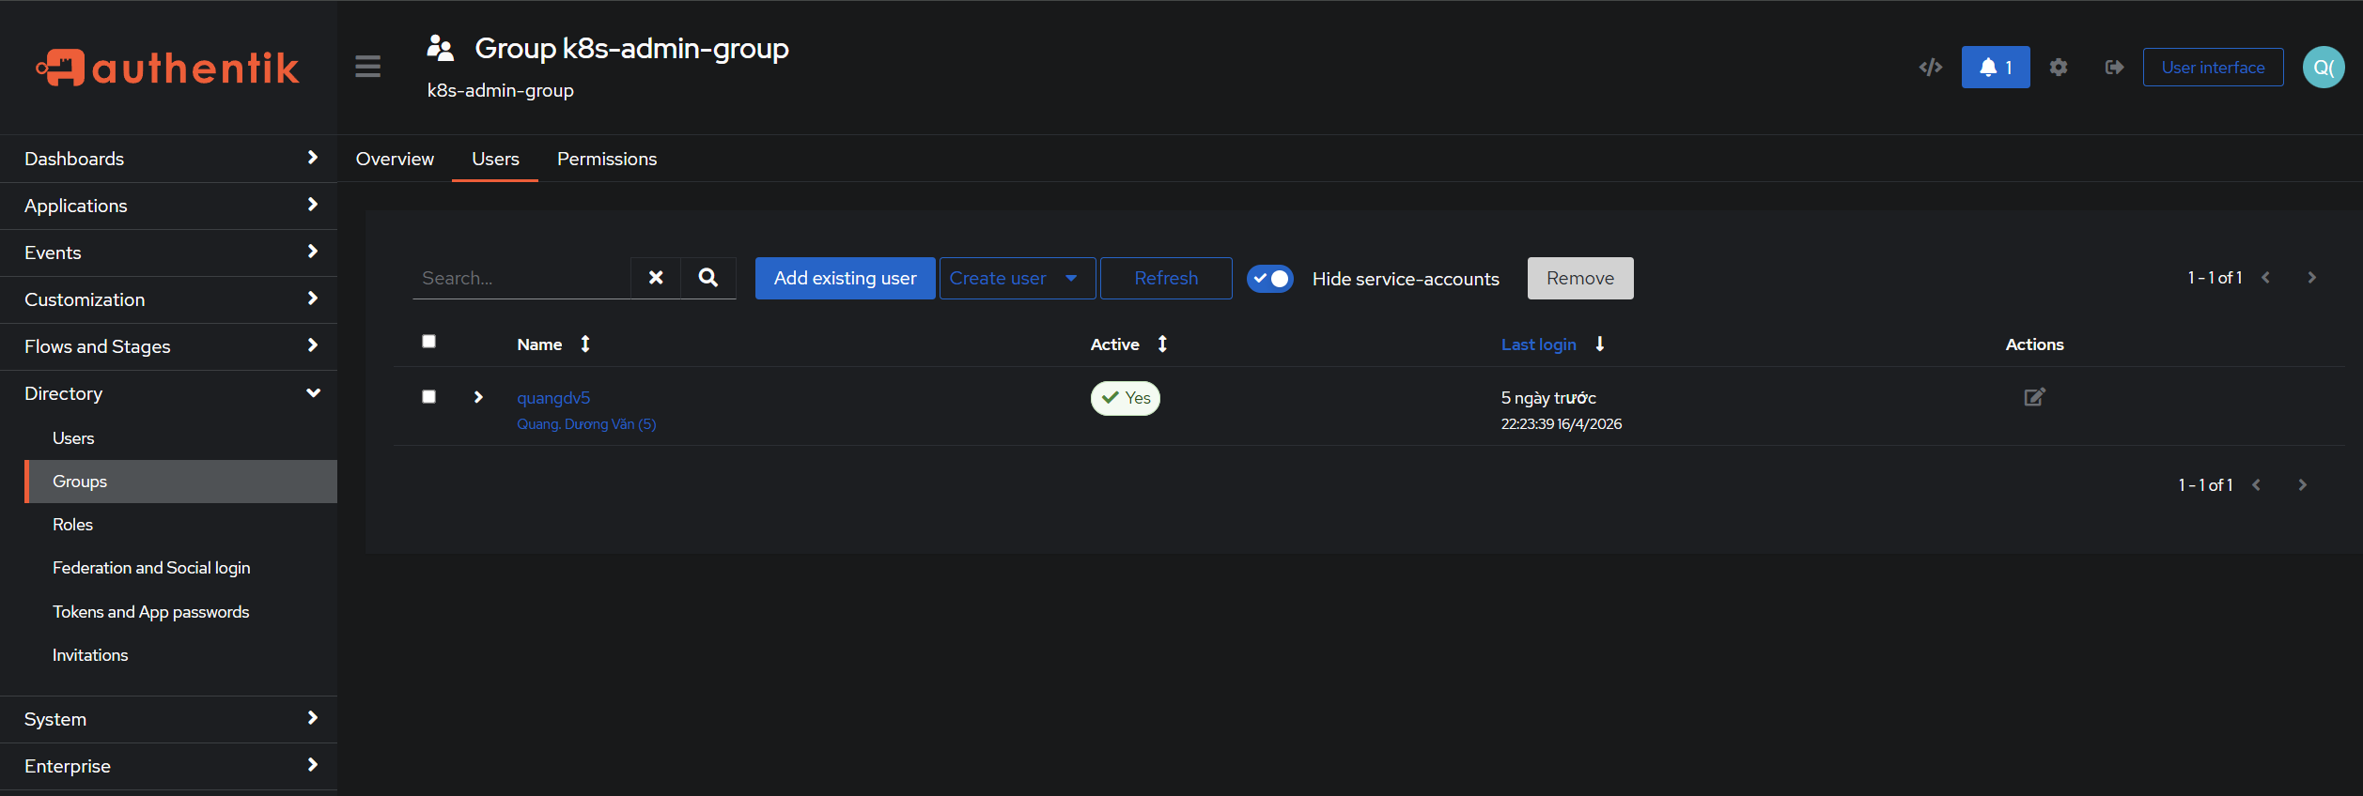Sort by Name column arrows
Image resolution: width=2363 pixels, height=796 pixels.
(585, 344)
